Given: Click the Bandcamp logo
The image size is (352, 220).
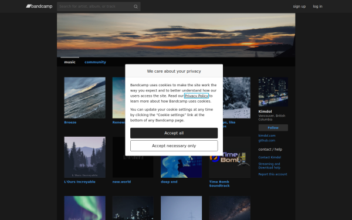Looking at the screenshot, I should [39, 6].
